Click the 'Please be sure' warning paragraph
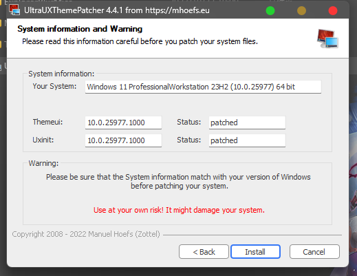Screen dimensions: 357x276 click(178, 181)
